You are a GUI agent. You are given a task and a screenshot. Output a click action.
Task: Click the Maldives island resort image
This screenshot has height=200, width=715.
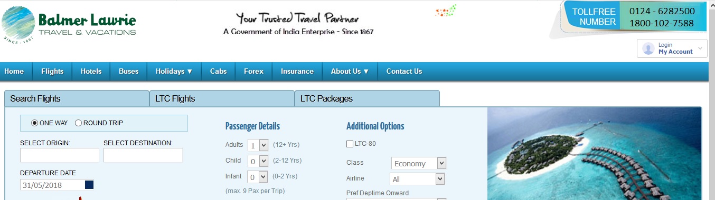click(x=595, y=154)
